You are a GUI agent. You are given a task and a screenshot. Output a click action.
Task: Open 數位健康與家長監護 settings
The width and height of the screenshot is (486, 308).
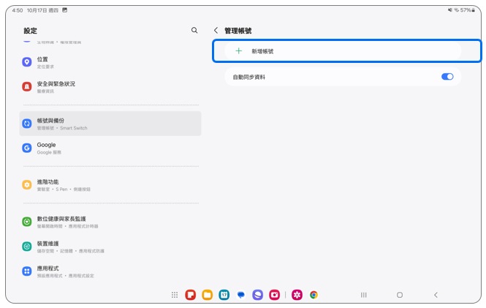[x=110, y=222]
